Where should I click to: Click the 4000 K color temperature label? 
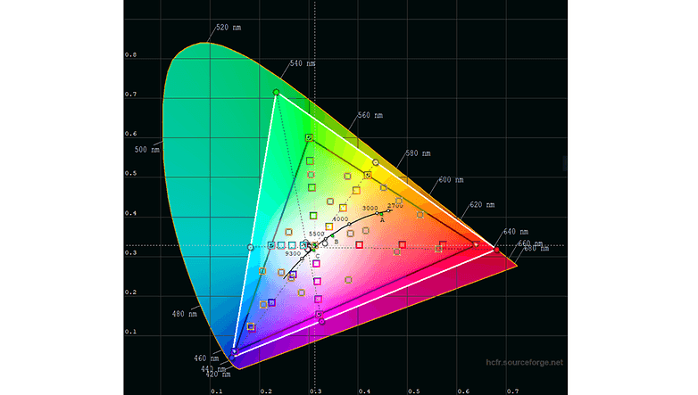[x=340, y=218]
